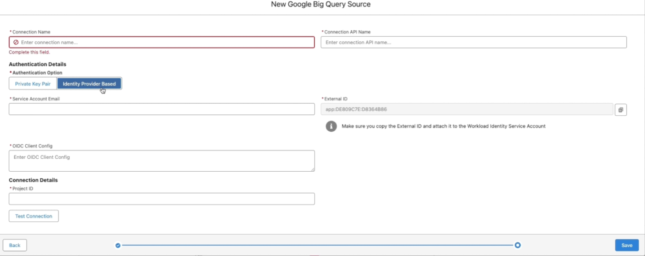Click the completed first step progress marker
Image resolution: width=645 pixels, height=256 pixels.
[x=118, y=245]
